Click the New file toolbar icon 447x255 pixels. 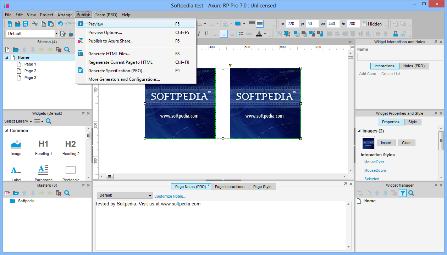(x=10, y=24)
